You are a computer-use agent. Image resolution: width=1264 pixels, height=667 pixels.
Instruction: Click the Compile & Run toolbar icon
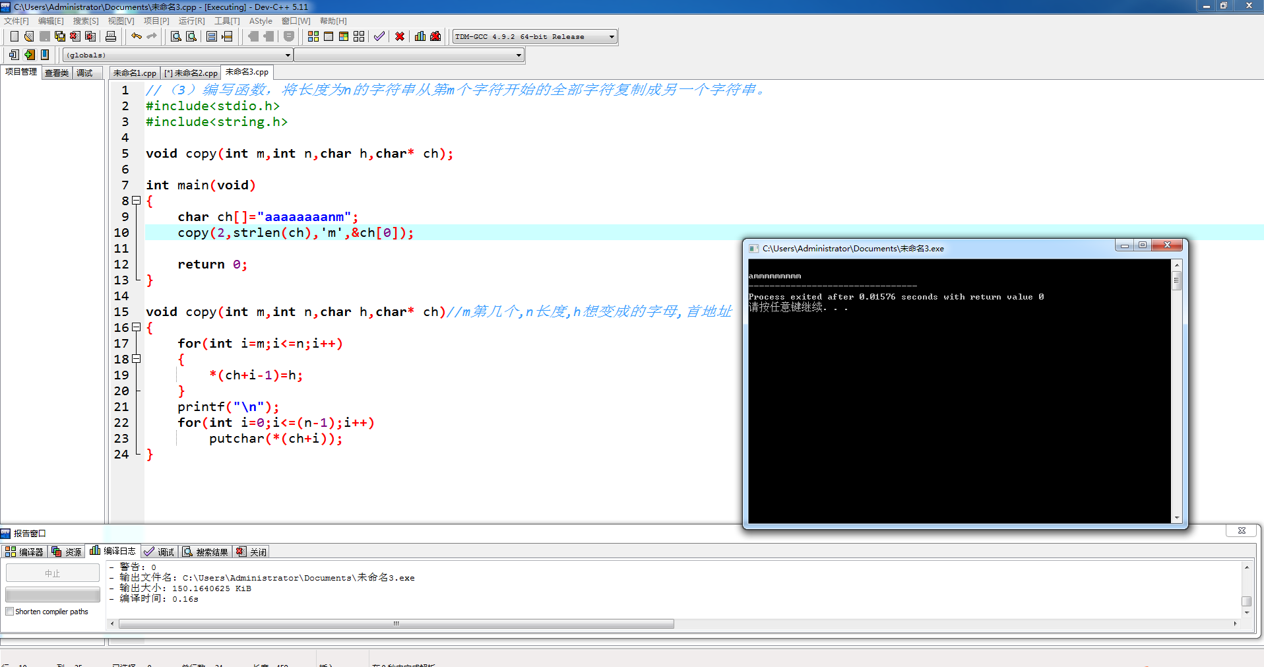344,36
